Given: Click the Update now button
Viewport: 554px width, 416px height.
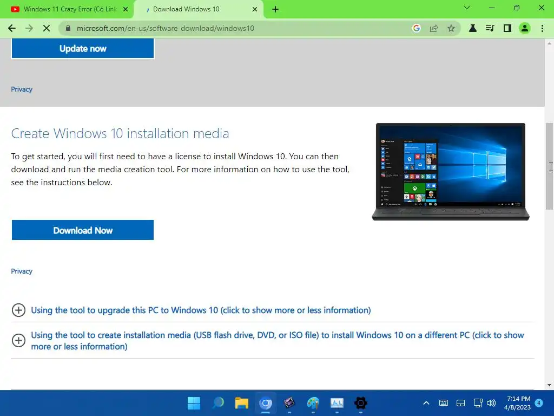Looking at the screenshot, I should click(83, 48).
